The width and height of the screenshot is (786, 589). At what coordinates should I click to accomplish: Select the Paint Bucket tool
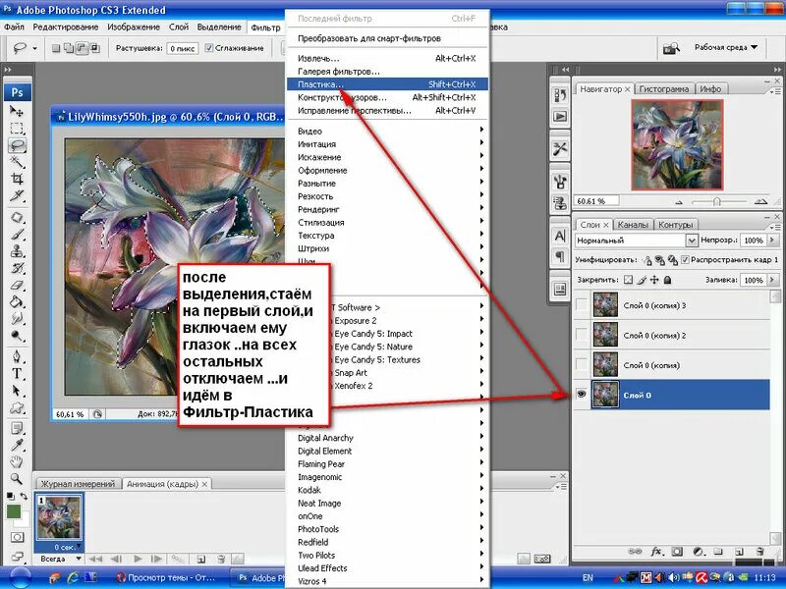(x=17, y=301)
